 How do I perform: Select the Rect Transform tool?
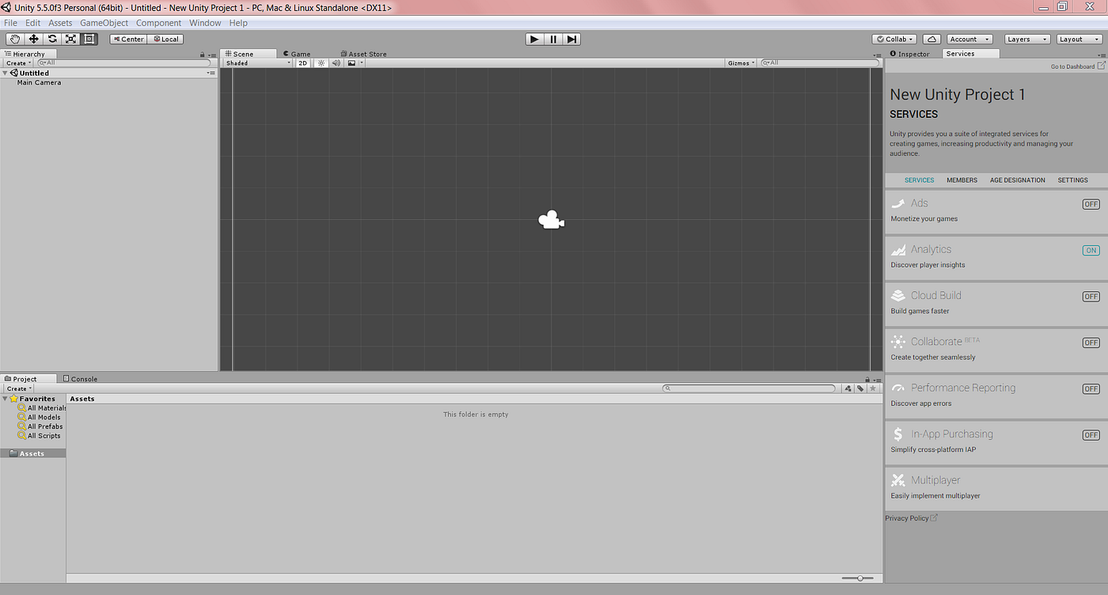click(x=89, y=38)
